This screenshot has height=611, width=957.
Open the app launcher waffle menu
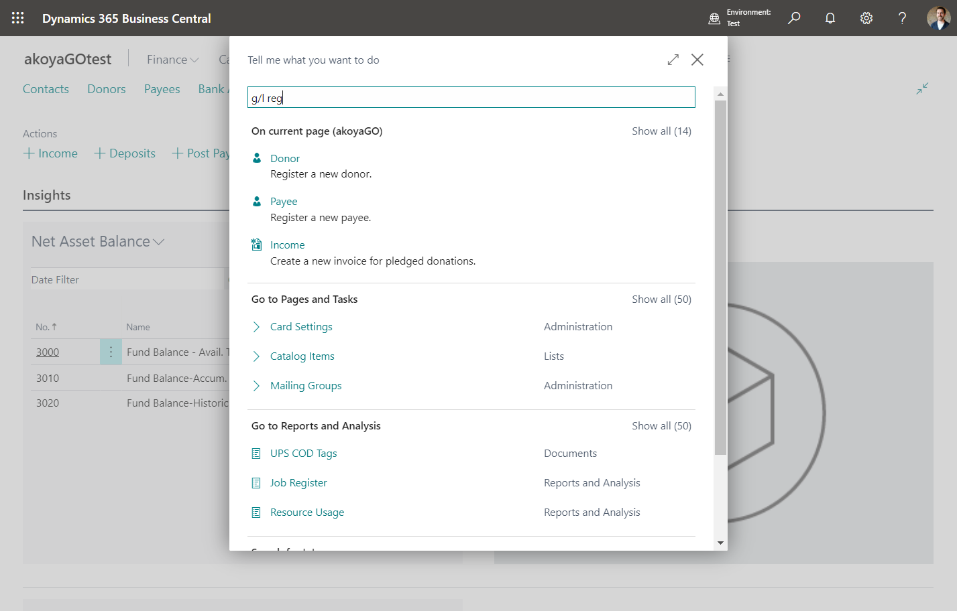[18, 18]
